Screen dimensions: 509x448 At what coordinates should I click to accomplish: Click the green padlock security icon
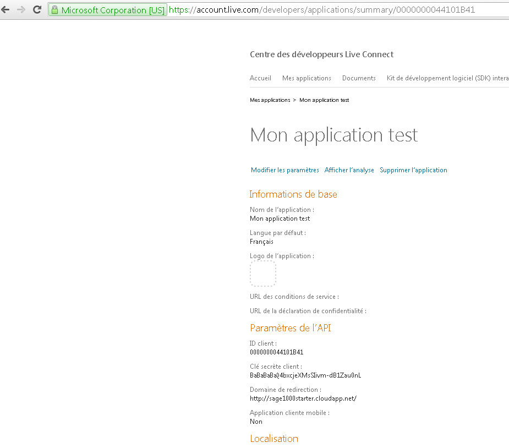click(55, 10)
